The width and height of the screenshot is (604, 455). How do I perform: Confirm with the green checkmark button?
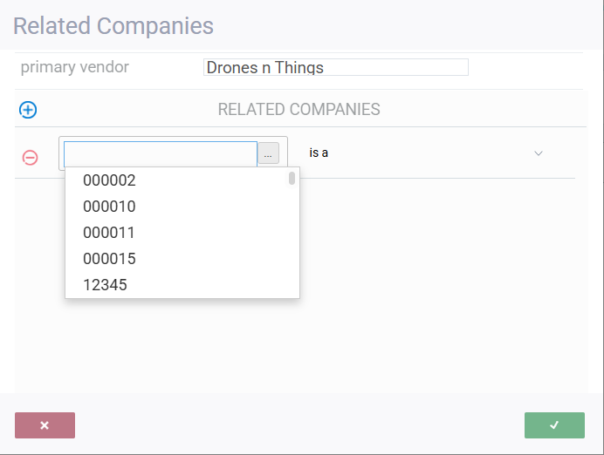pyautogui.click(x=554, y=425)
